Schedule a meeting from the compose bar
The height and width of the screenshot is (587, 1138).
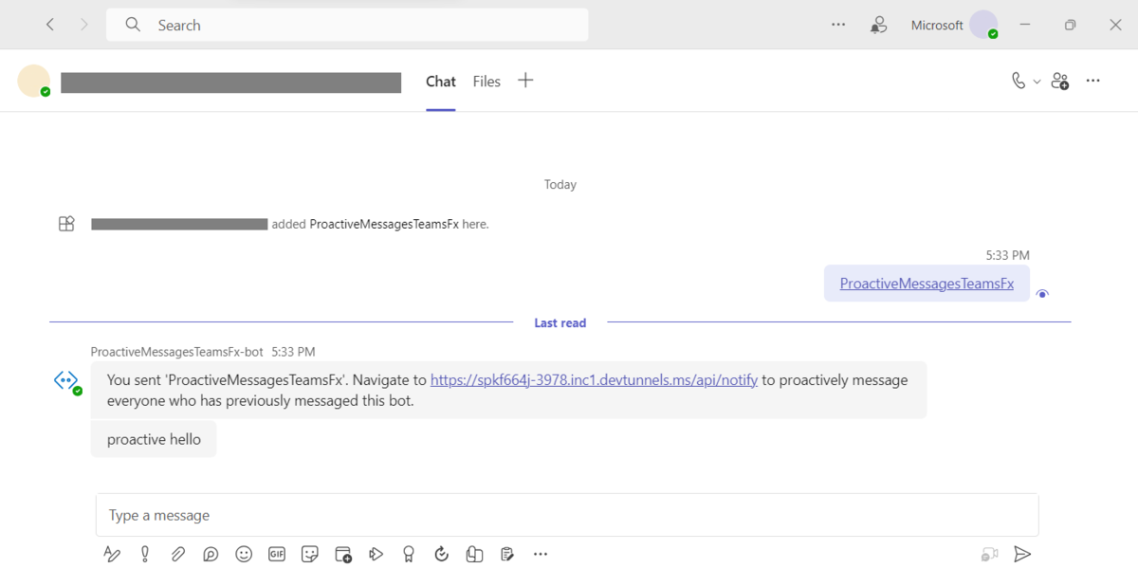(342, 554)
